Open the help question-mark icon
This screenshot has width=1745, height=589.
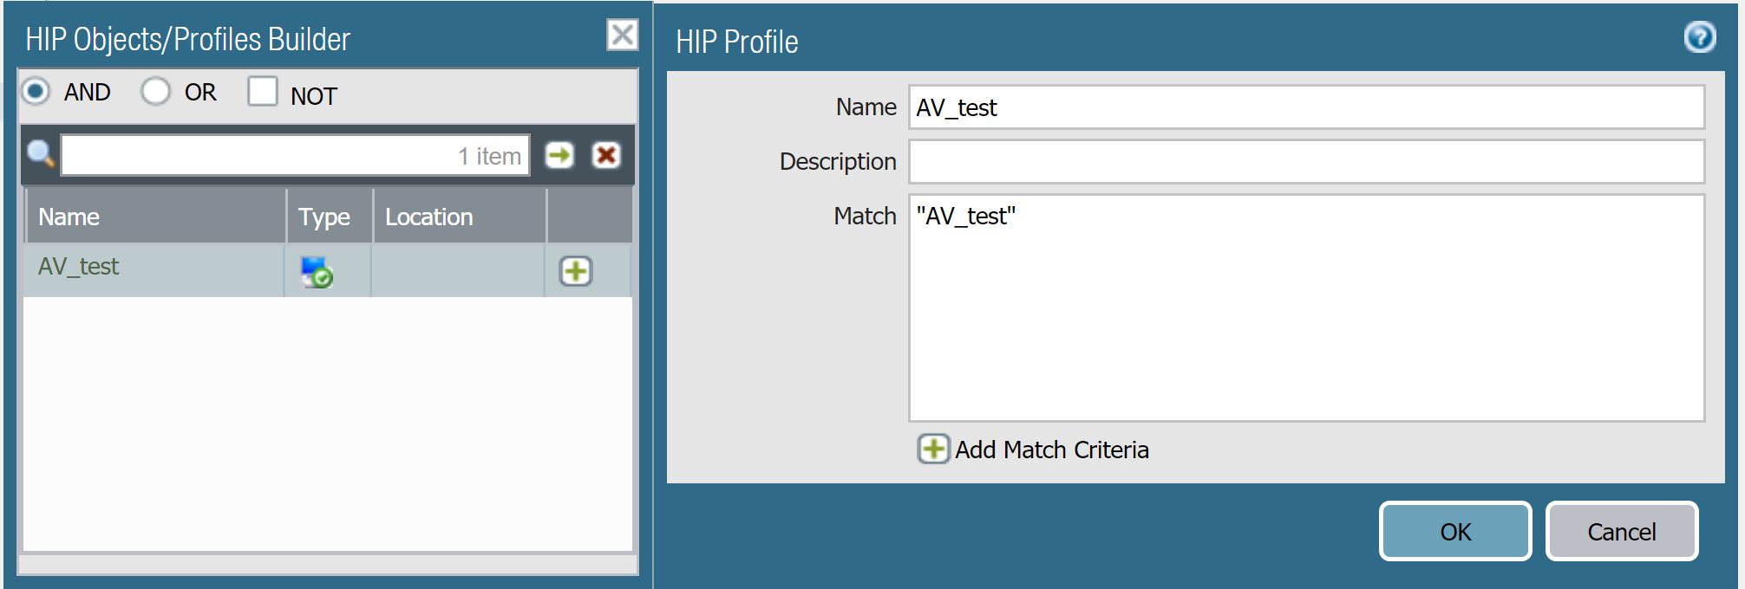tap(1699, 38)
